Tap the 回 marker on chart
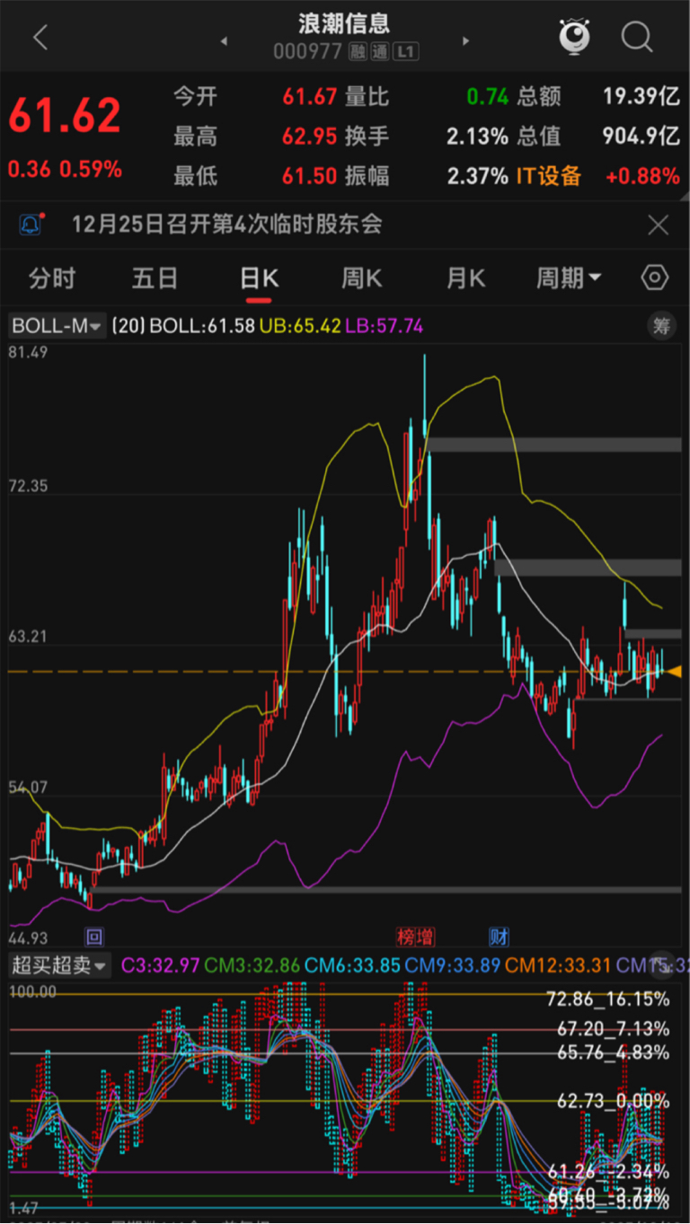Image resolution: width=690 pixels, height=1224 pixels. [93, 937]
